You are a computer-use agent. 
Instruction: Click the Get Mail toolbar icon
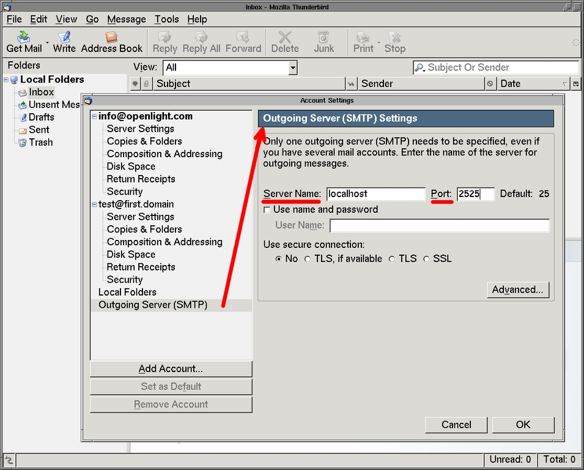24,38
